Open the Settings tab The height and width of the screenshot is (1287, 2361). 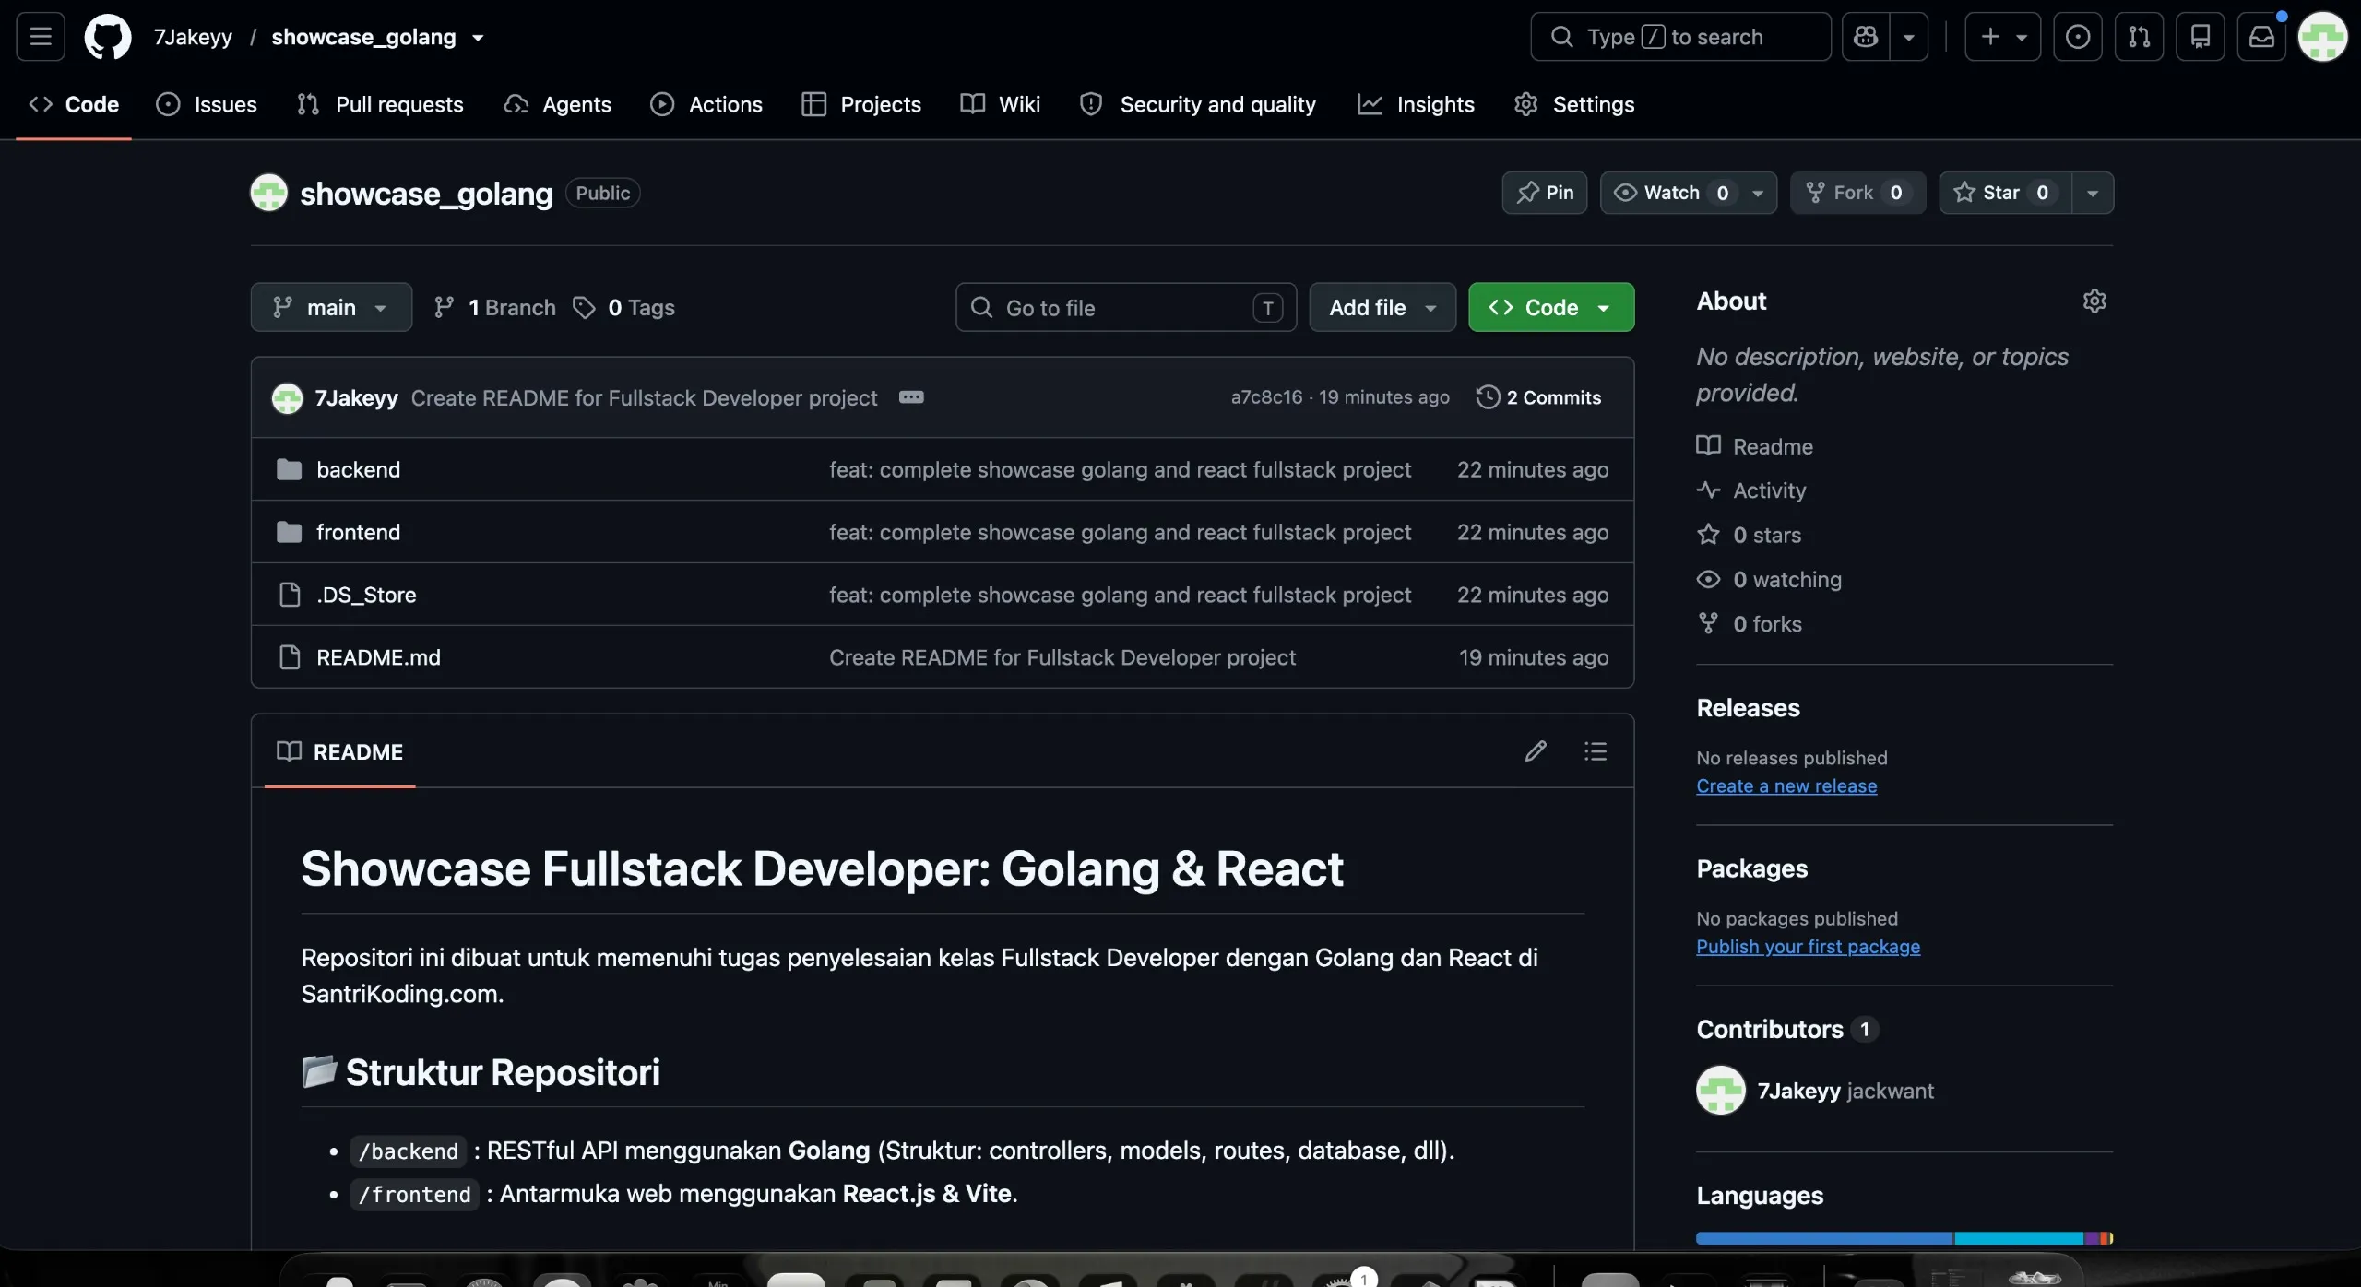[x=1574, y=104]
